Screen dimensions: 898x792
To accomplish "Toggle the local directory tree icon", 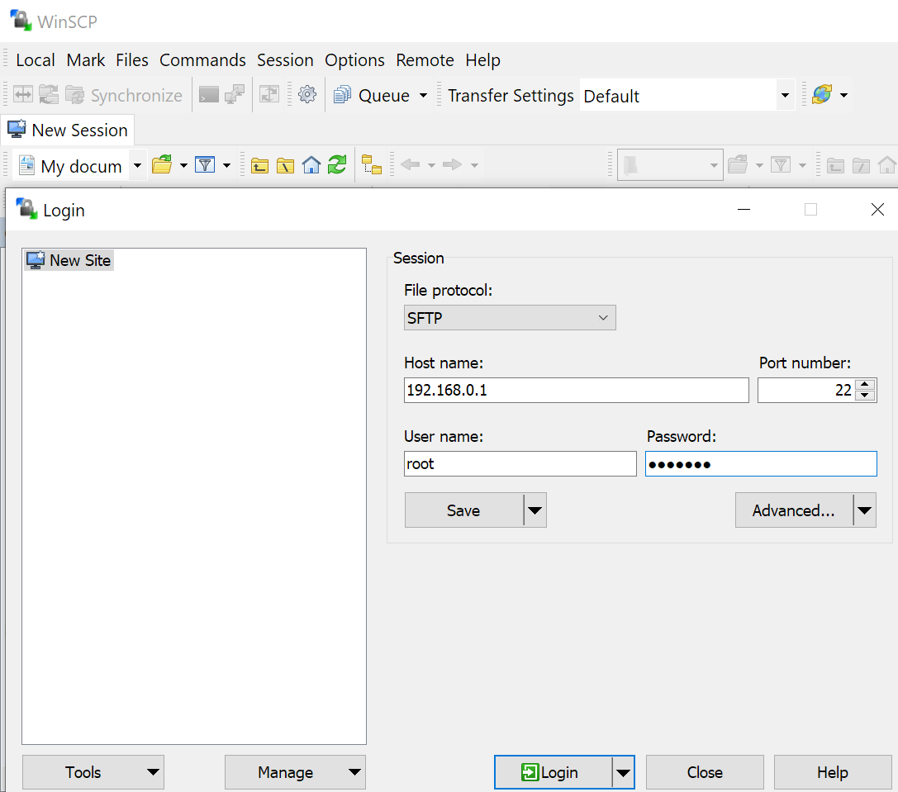I will point(372,165).
